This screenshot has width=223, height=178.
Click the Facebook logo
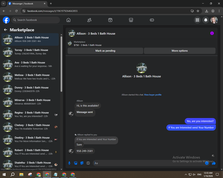(x=6, y=20)
